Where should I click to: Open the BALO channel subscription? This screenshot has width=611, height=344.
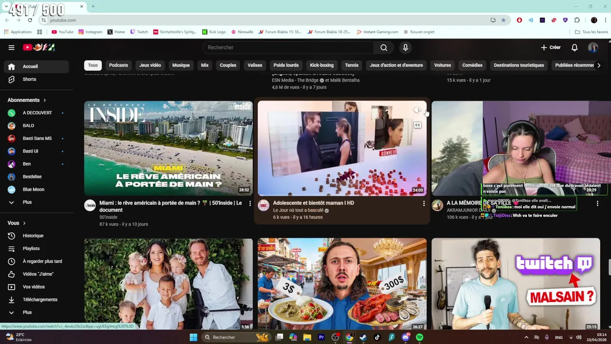pos(36,126)
